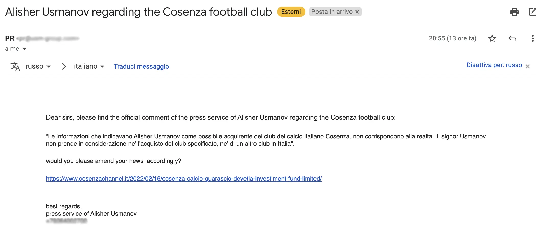Open email in new window icon

(532, 12)
